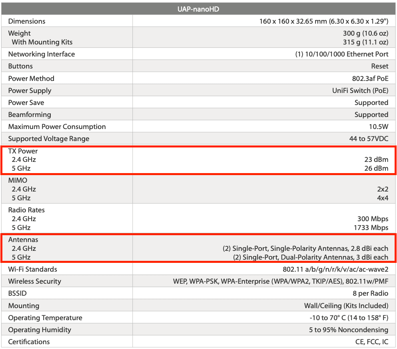This screenshot has height=349, width=397.
Task: Click 2.4 GHz under TX Power
Action: pos(24,159)
